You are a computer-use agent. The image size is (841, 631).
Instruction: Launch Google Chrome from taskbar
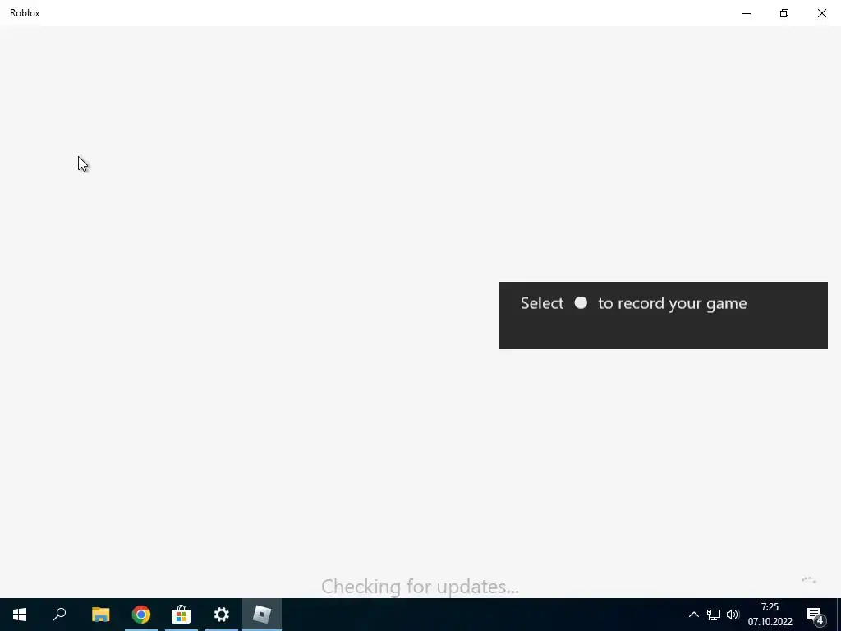coord(141,615)
